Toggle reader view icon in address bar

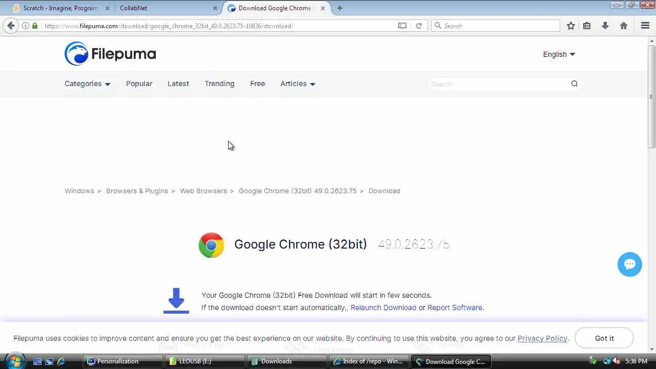pyautogui.click(x=402, y=26)
